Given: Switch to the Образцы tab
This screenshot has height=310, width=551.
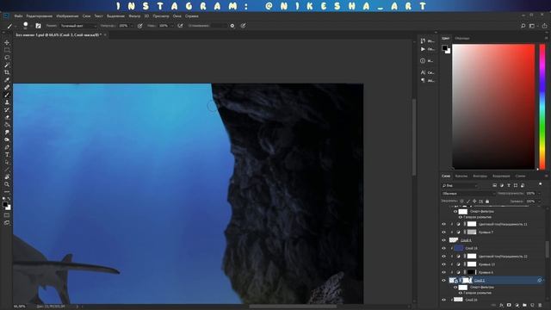Looking at the screenshot, I should (462, 38).
